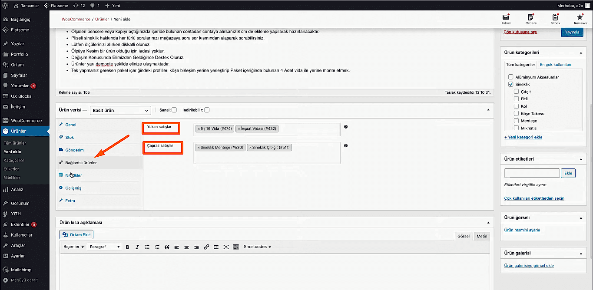
Task: Click + Yeni kategori ekle link
Action: [523, 137]
